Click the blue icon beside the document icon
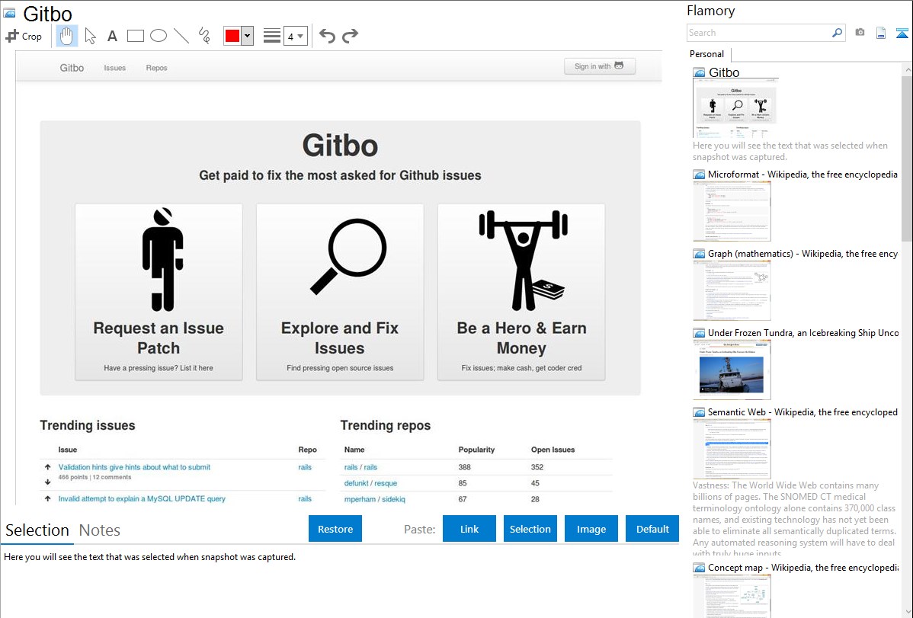This screenshot has width=913, height=618. click(x=902, y=33)
